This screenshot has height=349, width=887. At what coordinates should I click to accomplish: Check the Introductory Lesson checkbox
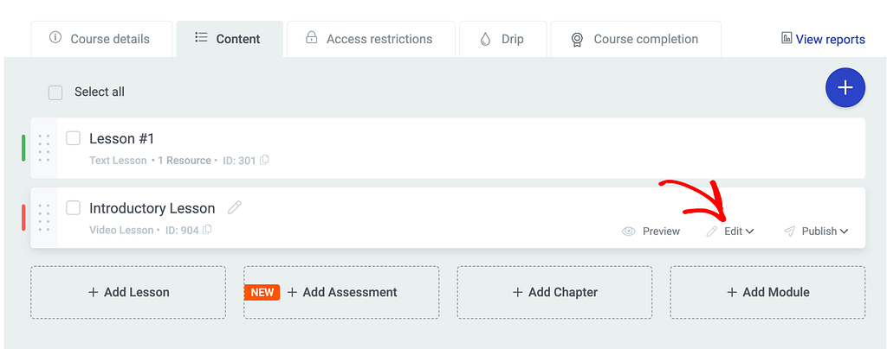(x=73, y=208)
